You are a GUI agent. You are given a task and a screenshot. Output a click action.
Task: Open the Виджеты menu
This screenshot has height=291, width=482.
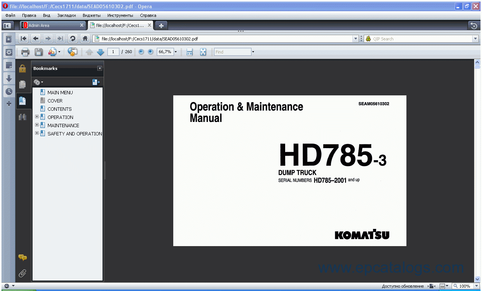click(x=91, y=15)
